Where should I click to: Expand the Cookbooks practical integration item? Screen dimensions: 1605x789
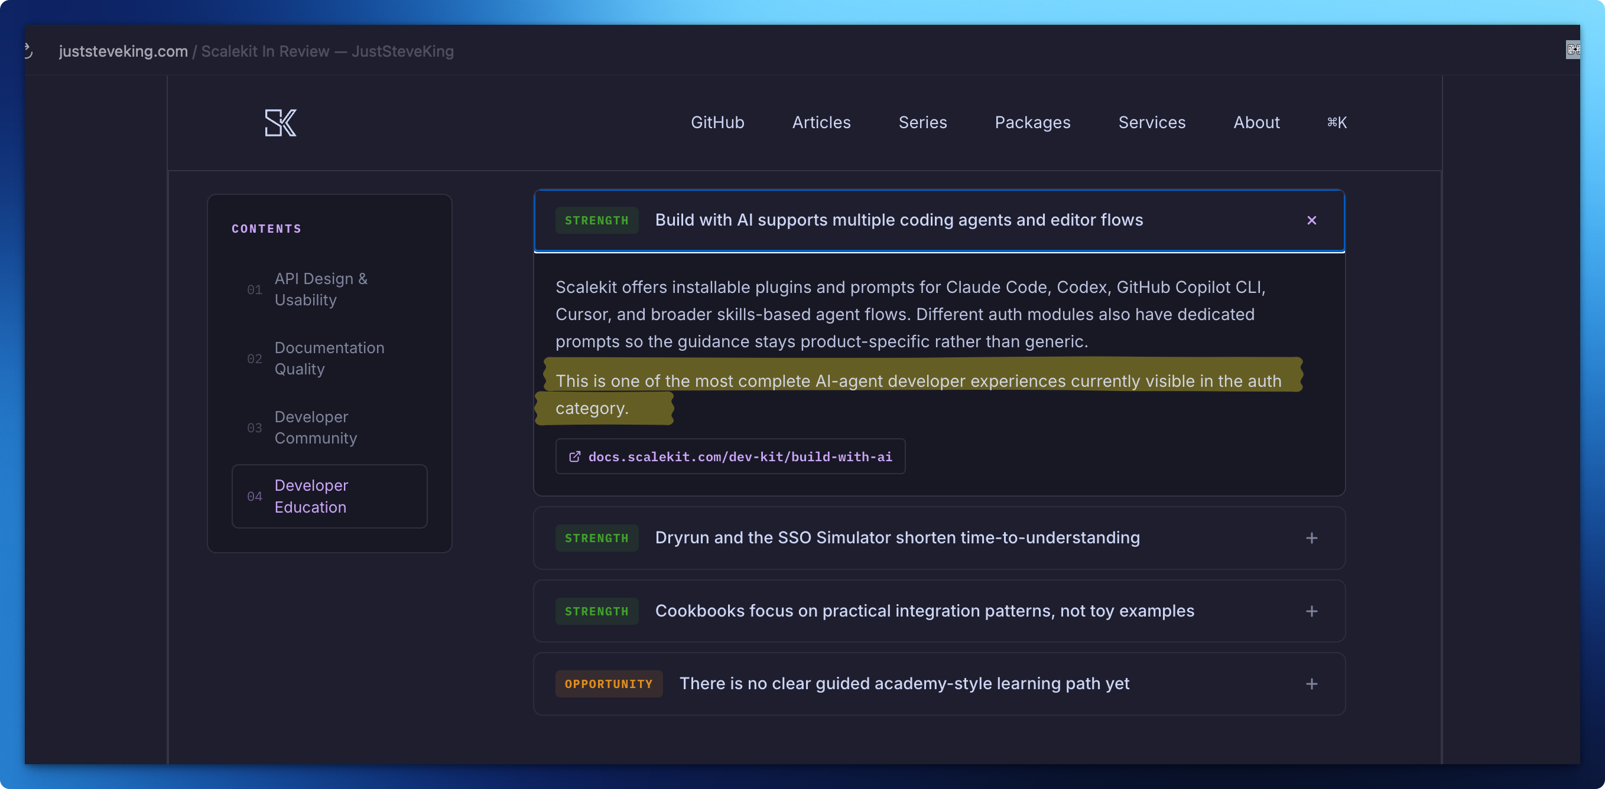pos(1311,611)
